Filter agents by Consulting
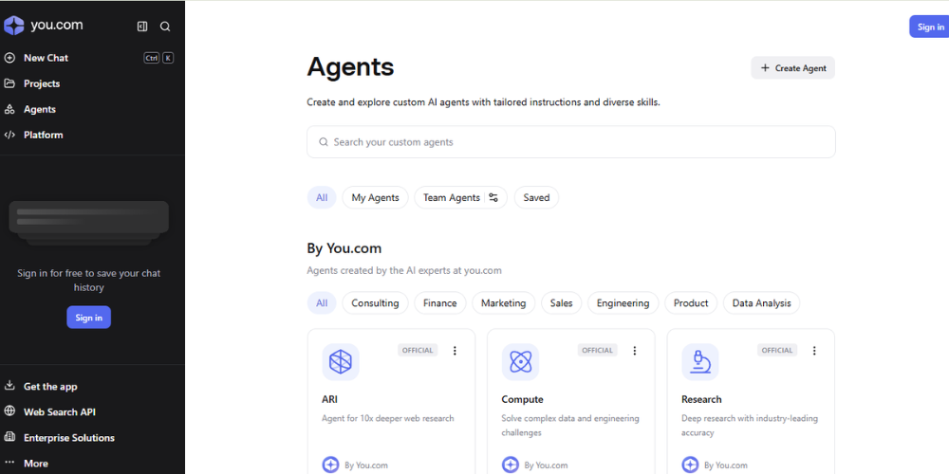The image size is (949, 474). point(375,303)
